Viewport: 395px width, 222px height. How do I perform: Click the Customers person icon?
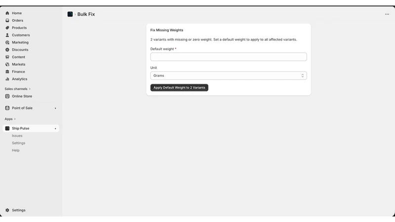7,35
